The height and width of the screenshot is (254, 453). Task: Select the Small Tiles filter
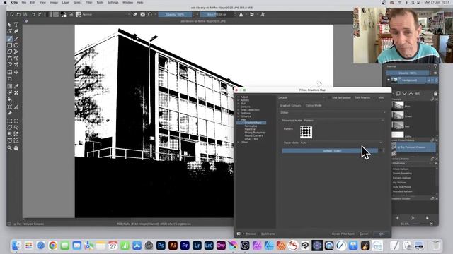coord(251,139)
